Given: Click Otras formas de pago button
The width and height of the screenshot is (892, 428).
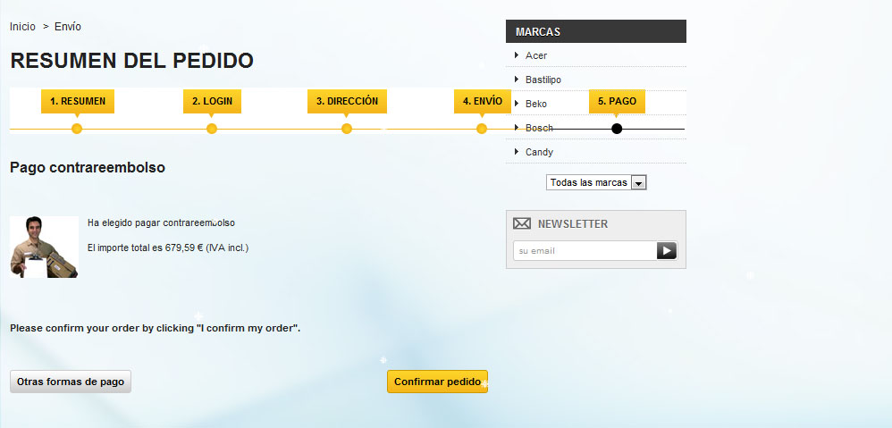Looking at the screenshot, I should [71, 382].
